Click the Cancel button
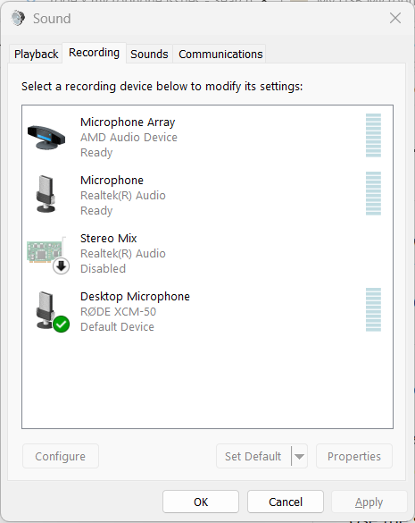This screenshot has height=523, width=415. [286, 502]
